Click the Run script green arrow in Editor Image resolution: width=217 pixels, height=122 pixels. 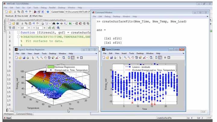click(x=70, y=23)
